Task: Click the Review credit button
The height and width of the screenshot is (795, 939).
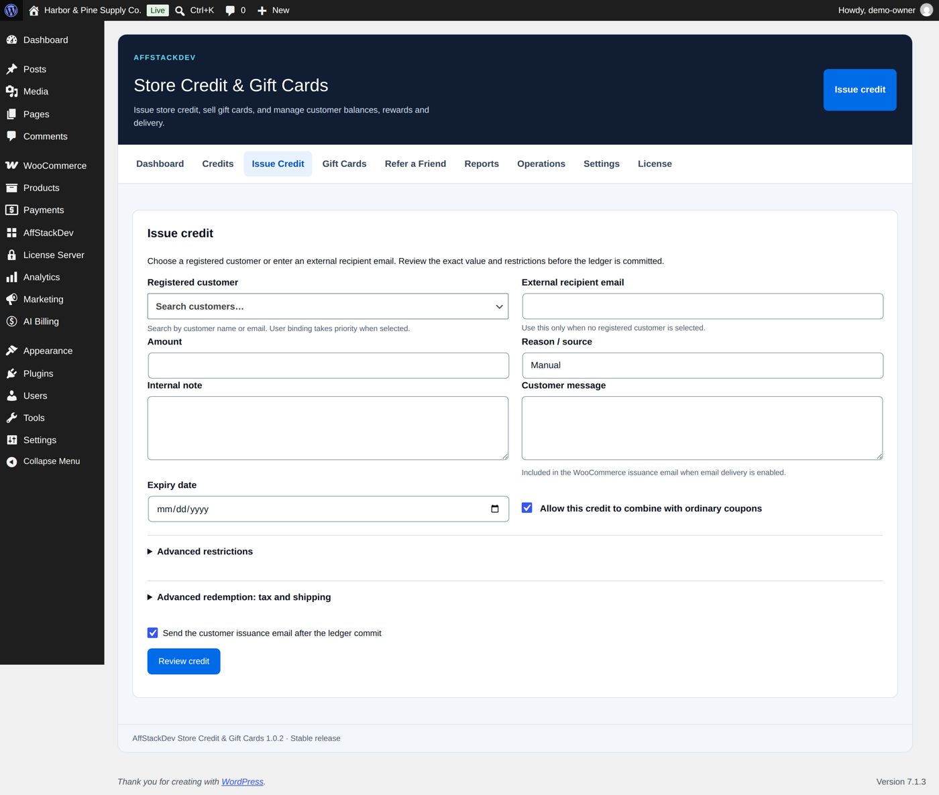Action: (x=184, y=662)
